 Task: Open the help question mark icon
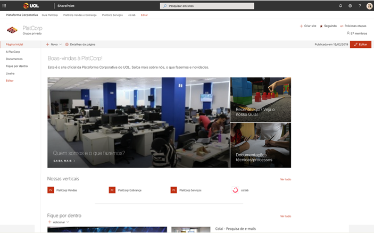[x=360, y=6]
